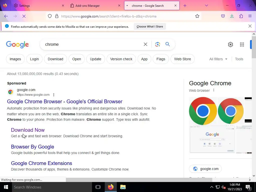
Task: Open the Extensions puzzle icon
Action: (241, 16)
